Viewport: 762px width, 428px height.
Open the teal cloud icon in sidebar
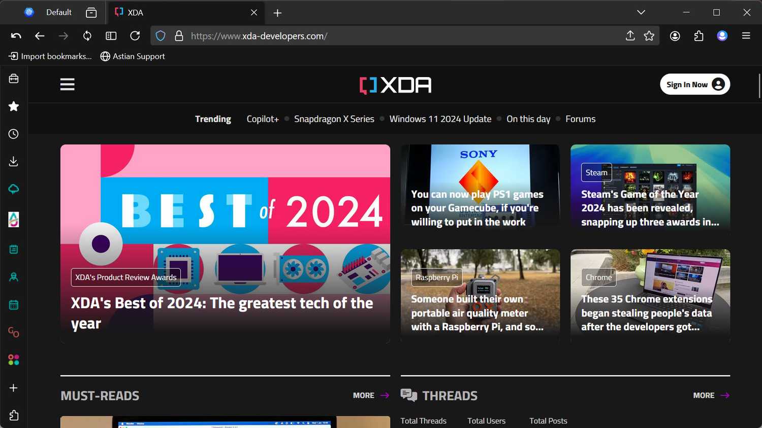(x=14, y=189)
